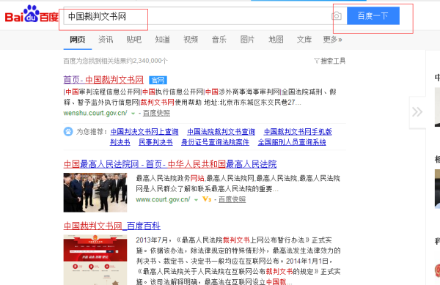
Task: Click the funnel icon next to 搜索工具
Action: 317,61
